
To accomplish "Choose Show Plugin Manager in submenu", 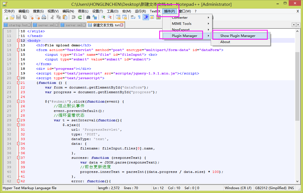I will (x=240, y=36).
